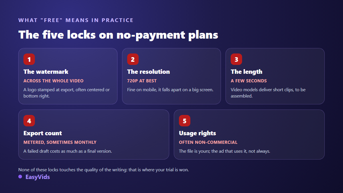343x193 pixels.
Task: Select the 'Usage rights' heading
Action: coord(198,133)
